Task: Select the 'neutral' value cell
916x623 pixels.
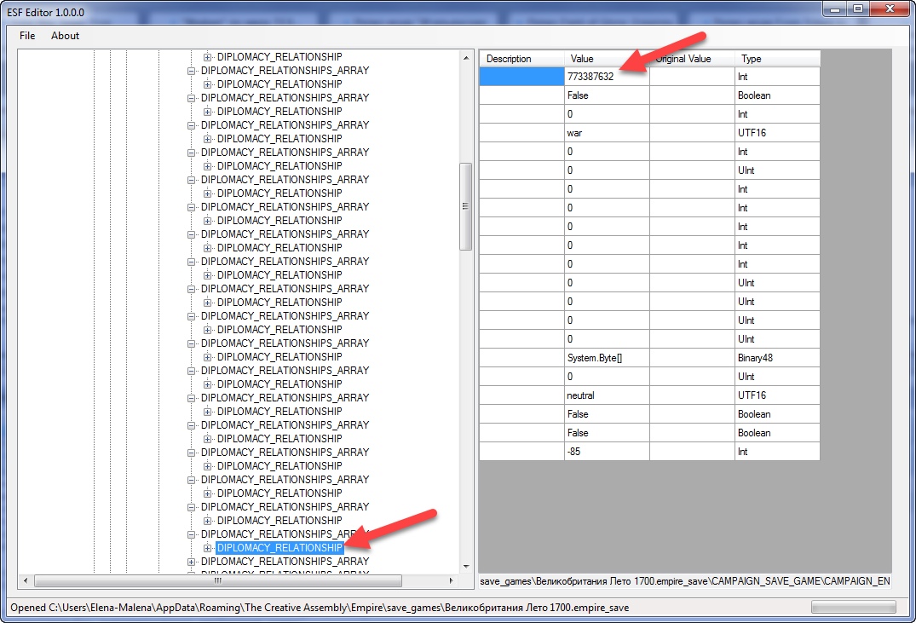Action: click(607, 395)
